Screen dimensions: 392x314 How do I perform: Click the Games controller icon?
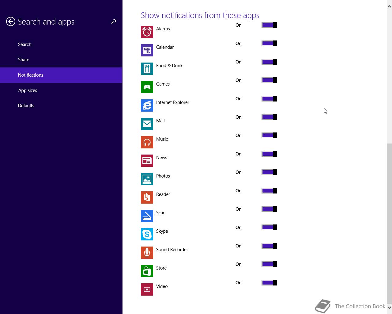click(147, 87)
